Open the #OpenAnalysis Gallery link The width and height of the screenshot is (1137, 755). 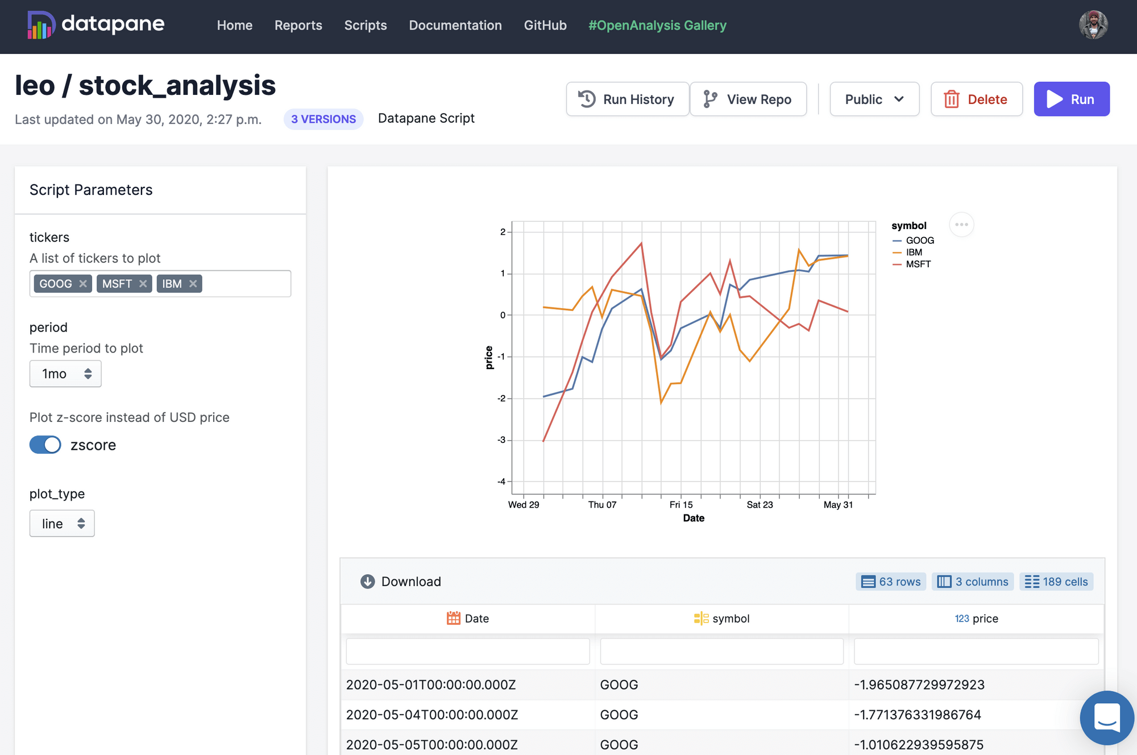pyautogui.click(x=657, y=26)
